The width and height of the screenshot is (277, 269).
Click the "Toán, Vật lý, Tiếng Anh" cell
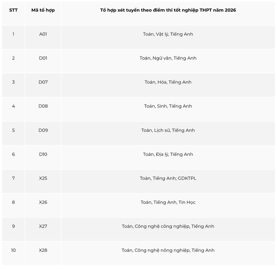[168, 34]
